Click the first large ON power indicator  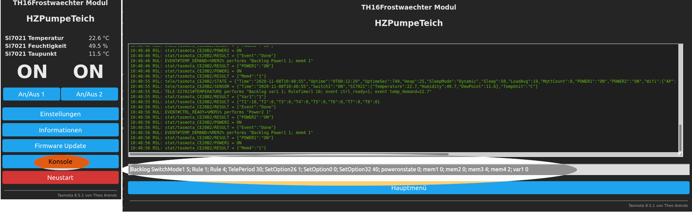(32, 72)
